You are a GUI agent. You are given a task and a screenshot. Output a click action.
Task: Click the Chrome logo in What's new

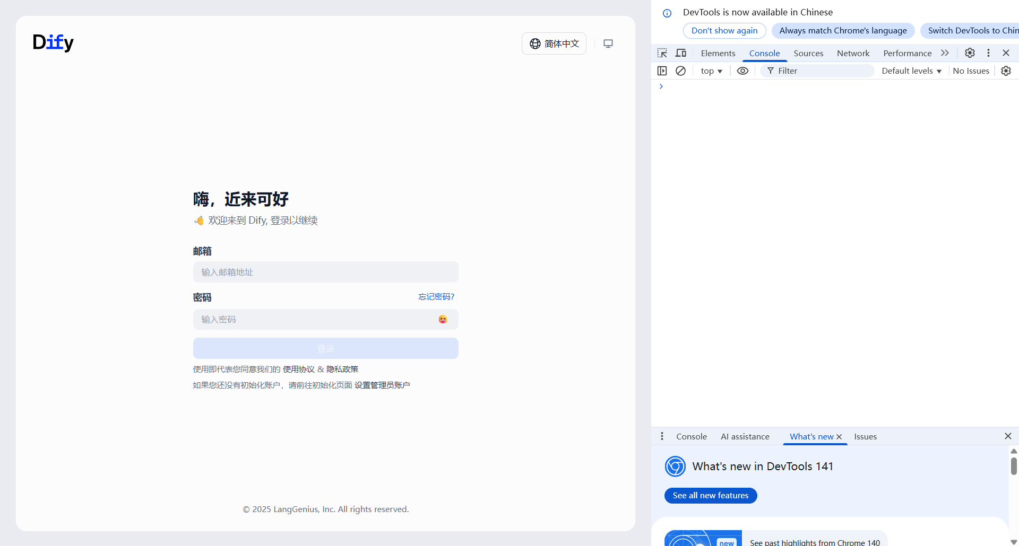pyautogui.click(x=675, y=466)
